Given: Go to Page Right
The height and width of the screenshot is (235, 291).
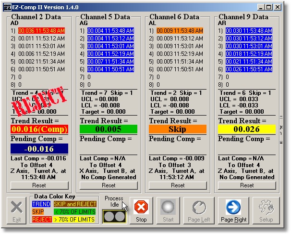Looking at the screenshot, I should point(233,210).
